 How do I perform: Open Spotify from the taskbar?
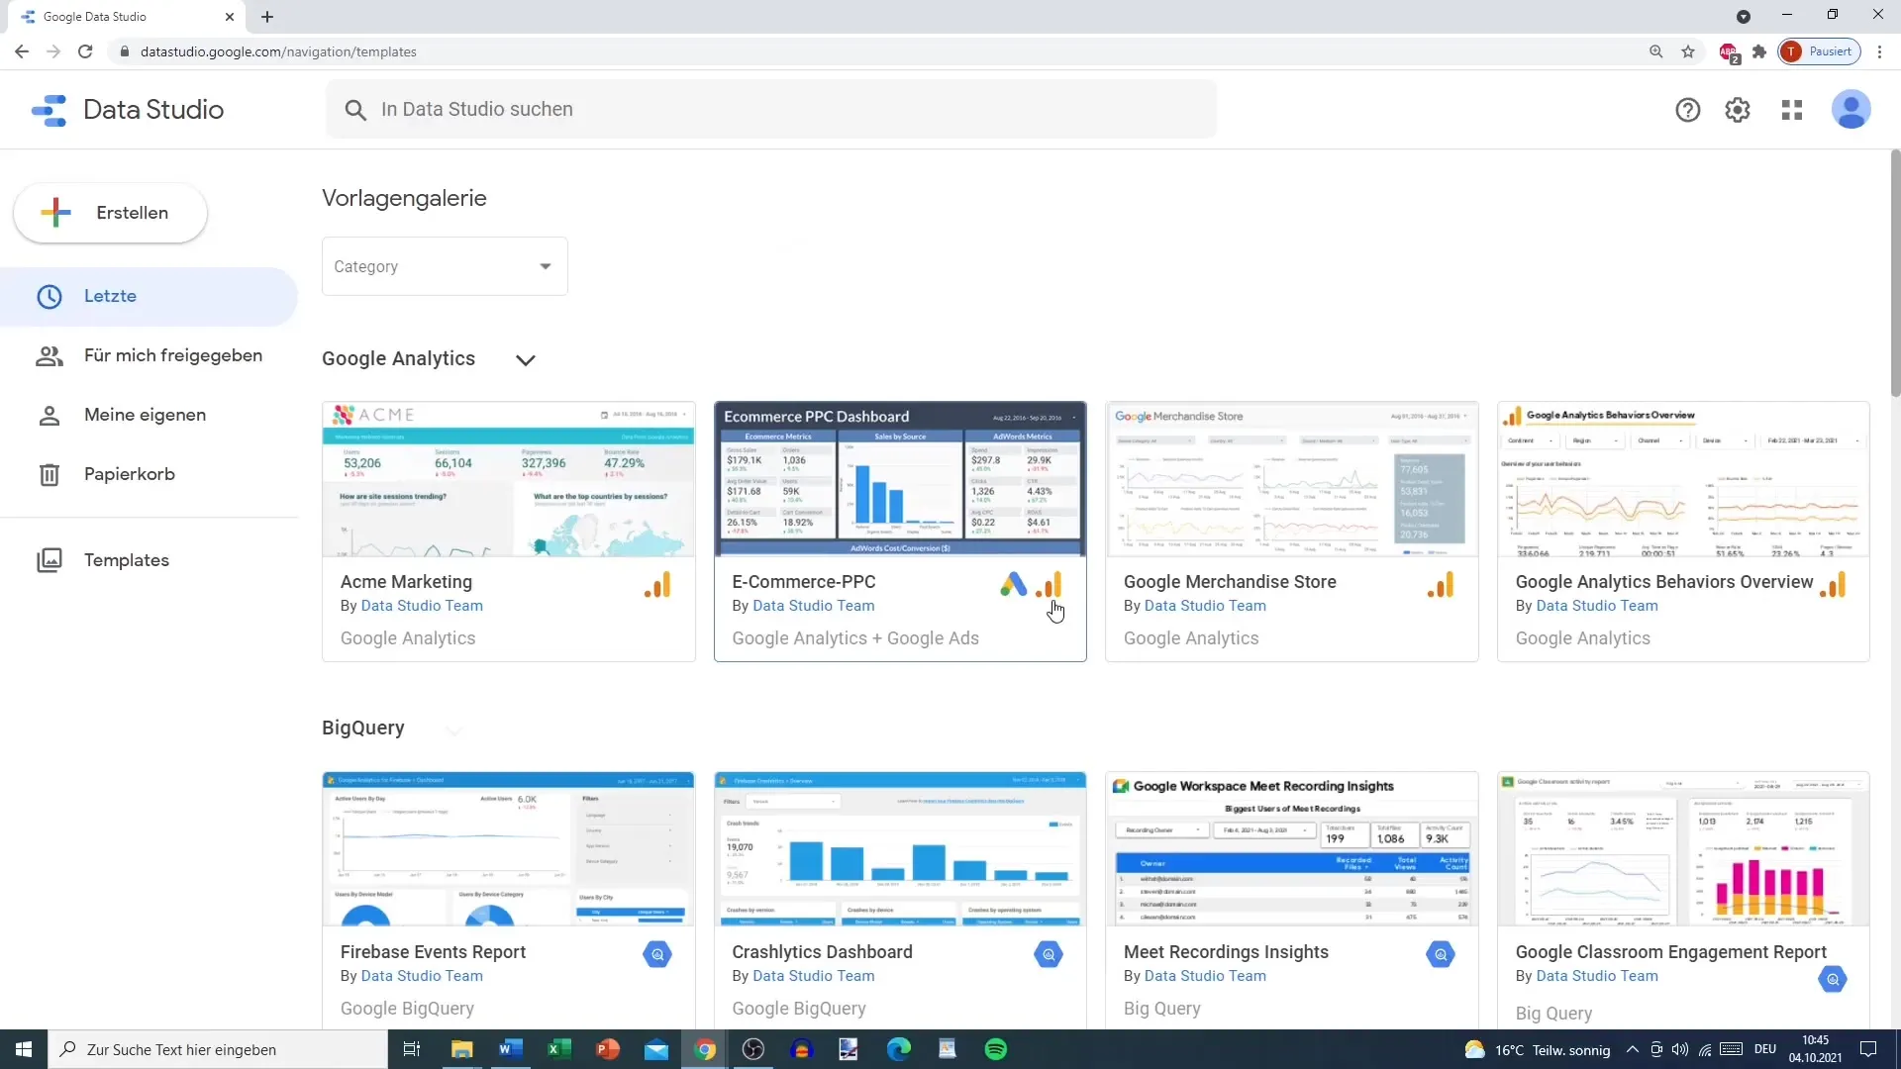pos(996,1049)
